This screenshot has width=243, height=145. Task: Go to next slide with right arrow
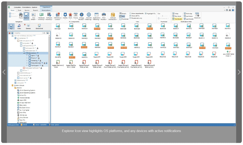pos(239,72)
